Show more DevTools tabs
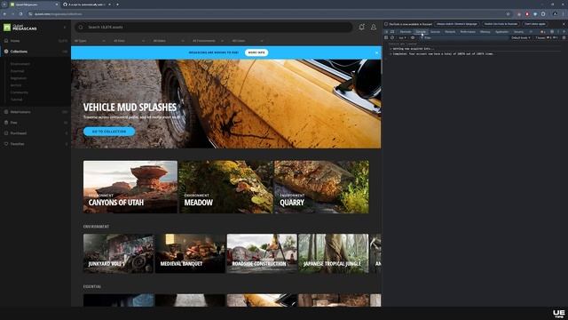568x320 pixels. coord(531,32)
